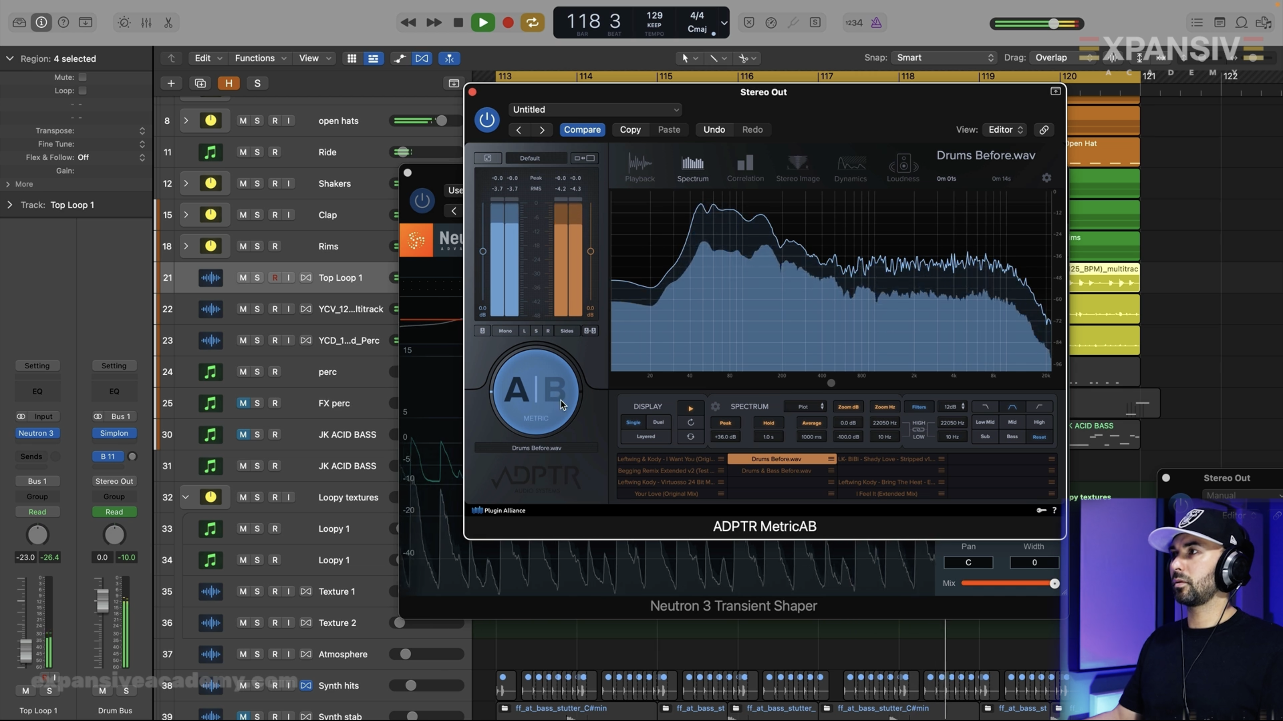Select the Dual display mode
Screen dimensions: 1283x721
658,422
